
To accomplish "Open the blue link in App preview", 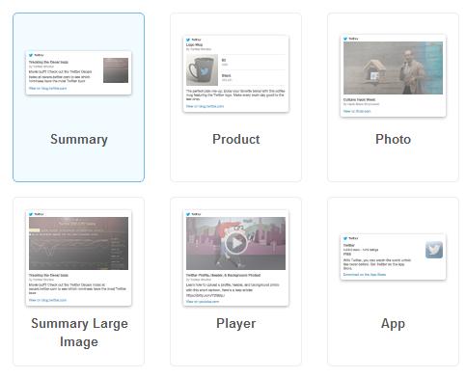I will click(365, 275).
